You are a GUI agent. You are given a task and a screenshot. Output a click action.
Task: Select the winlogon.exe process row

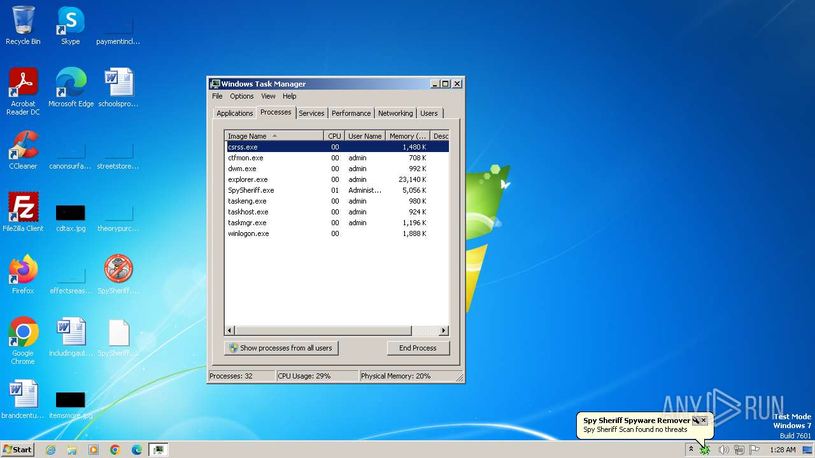pos(337,233)
